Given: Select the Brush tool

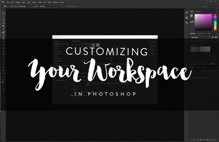Looking at the screenshot, I should click(3, 35).
